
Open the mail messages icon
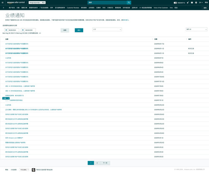coord(192,3)
